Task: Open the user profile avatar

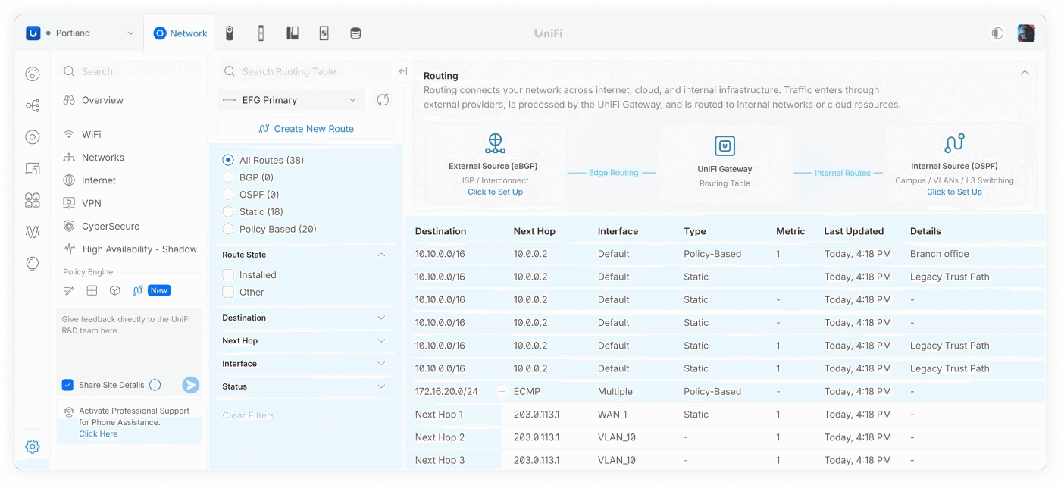Action: click(1026, 33)
